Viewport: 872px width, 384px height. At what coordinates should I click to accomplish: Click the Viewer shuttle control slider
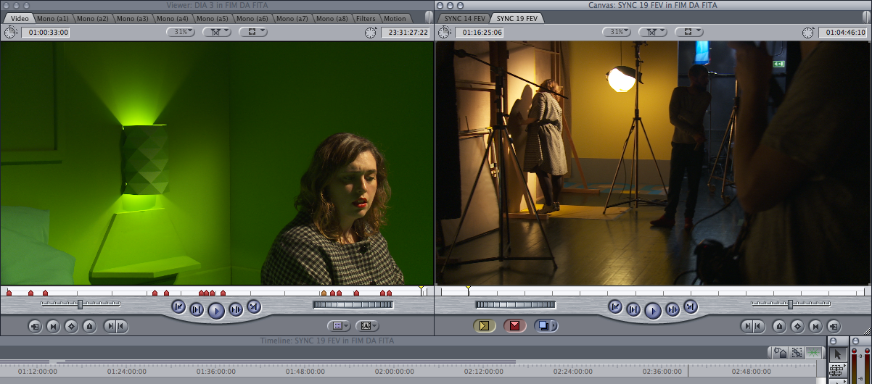[80, 304]
